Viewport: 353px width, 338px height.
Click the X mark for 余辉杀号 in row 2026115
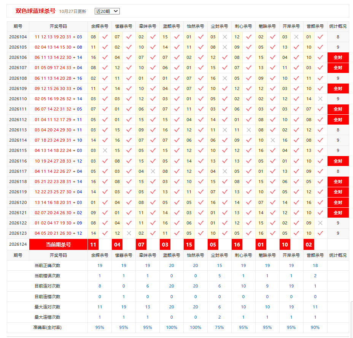click(105, 150)
